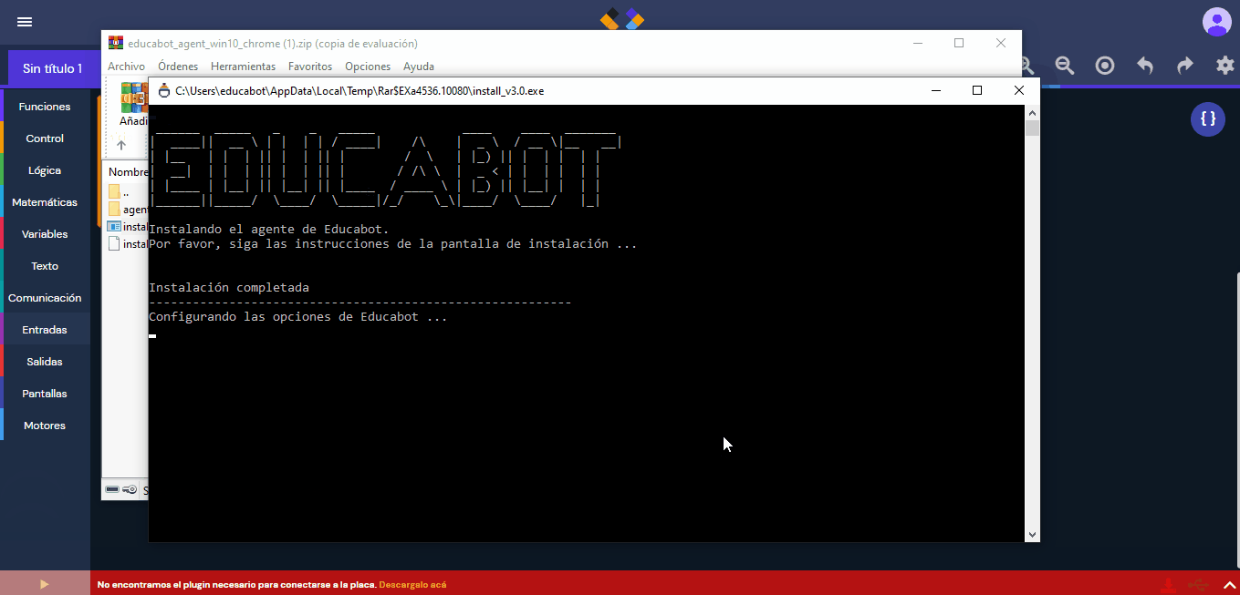
Task: Open settings with the gear icon
Action: 1224,65
